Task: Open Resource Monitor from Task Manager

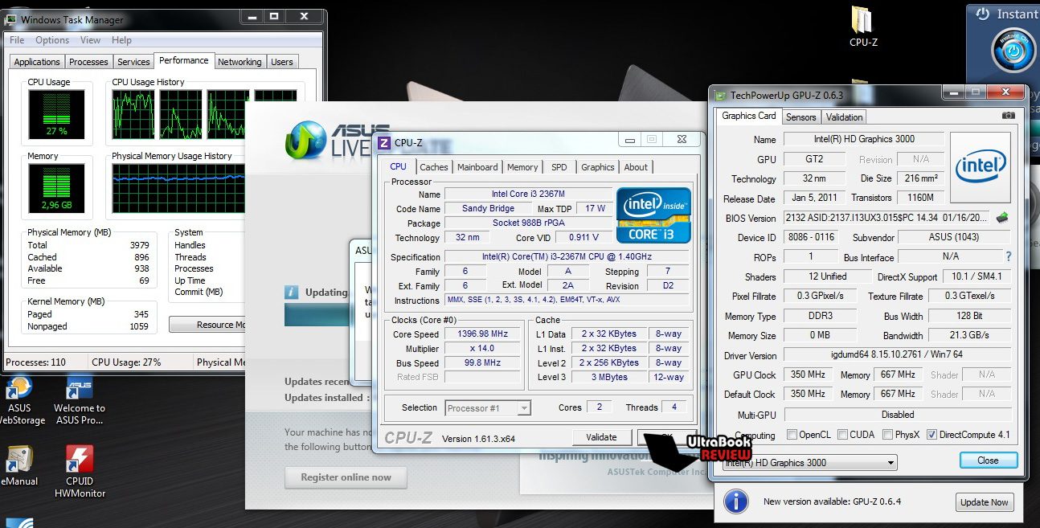Action: [207, 325]
